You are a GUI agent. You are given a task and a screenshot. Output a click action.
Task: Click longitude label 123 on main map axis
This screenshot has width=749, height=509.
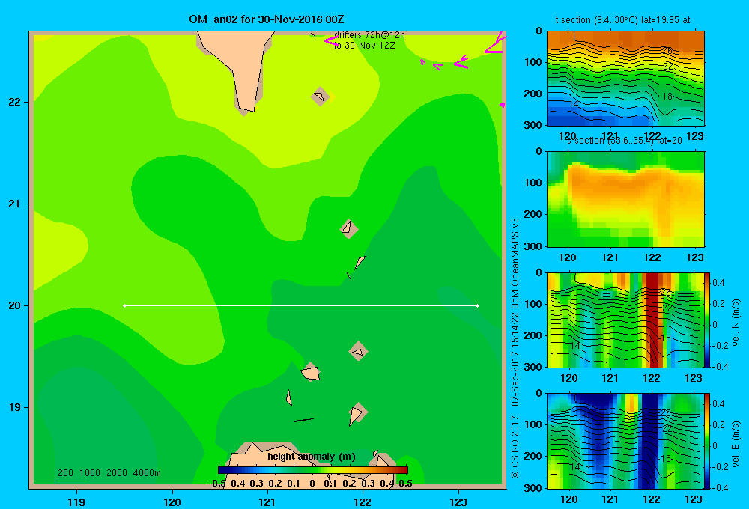tap(458, 502)
